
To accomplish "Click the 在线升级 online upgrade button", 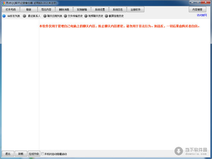I will (34, 154).
